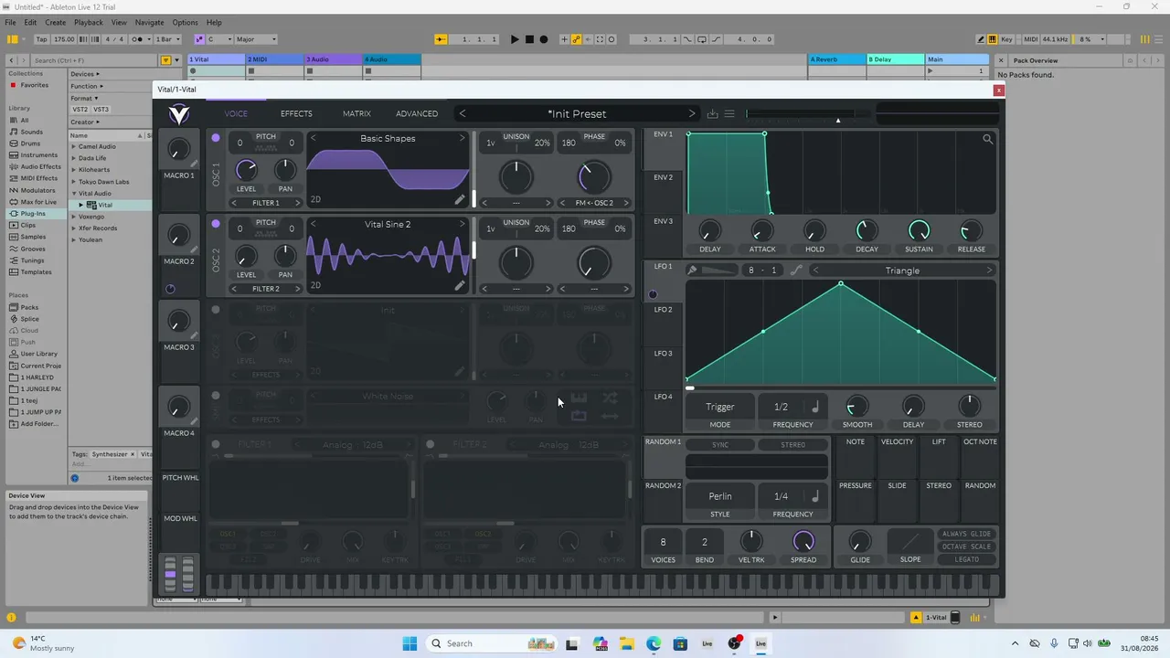This screenshot has width=1170, height=658.
Task: Open the 1 Bar quantization dropdown
Action: point(168,39)
